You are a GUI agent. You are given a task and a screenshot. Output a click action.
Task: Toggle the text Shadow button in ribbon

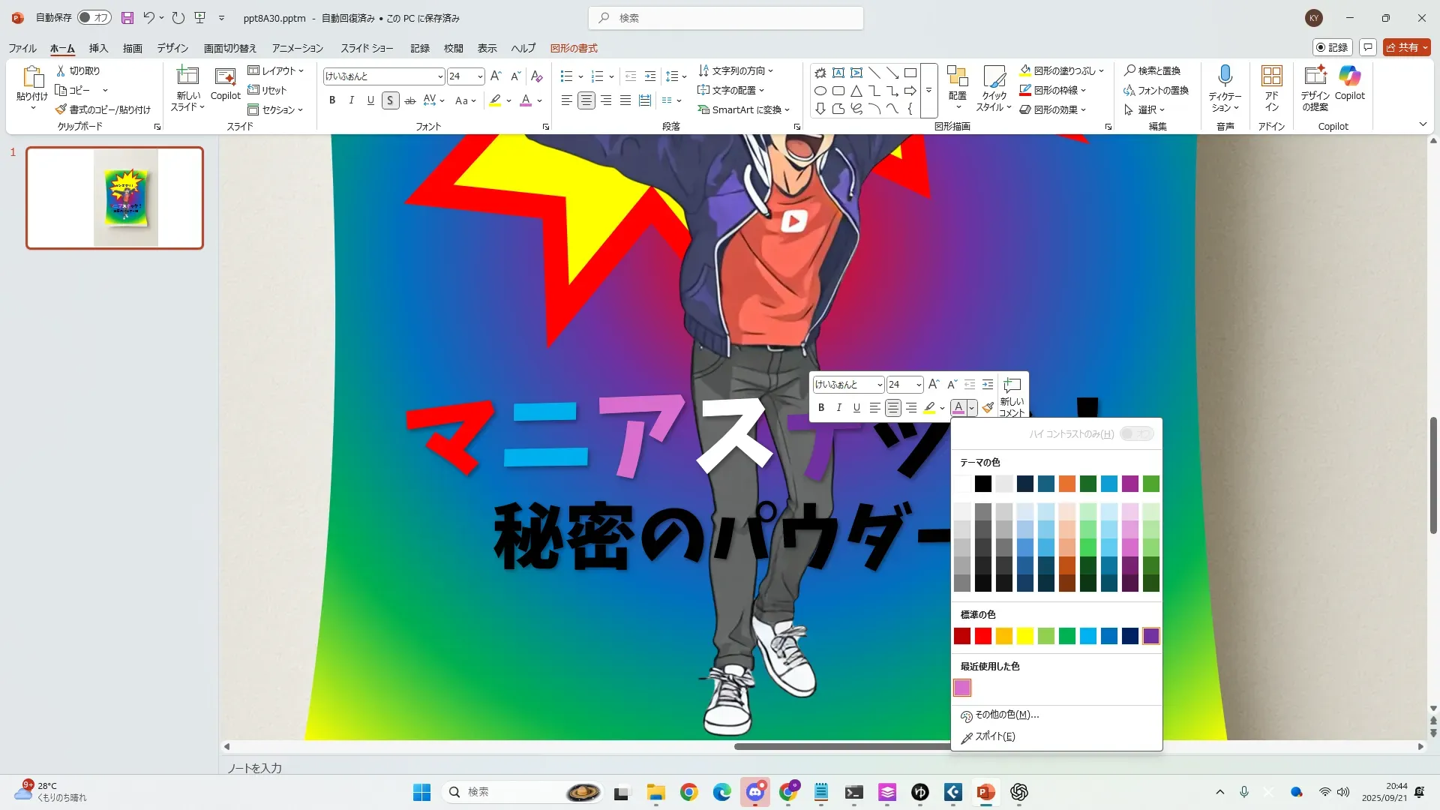(390, 100)
